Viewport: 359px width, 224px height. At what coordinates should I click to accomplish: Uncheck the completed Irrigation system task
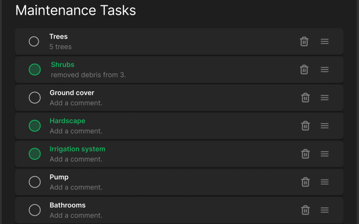coord(35,154)
